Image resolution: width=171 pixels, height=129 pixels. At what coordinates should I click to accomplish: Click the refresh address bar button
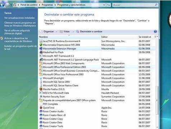tap(108, 5)
